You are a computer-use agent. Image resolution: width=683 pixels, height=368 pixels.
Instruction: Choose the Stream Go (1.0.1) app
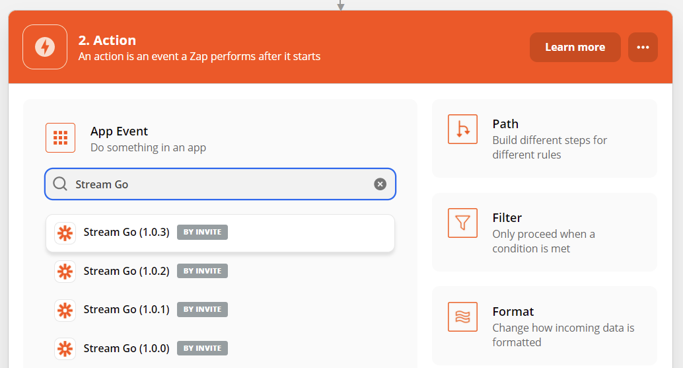[x=220, y=310]
